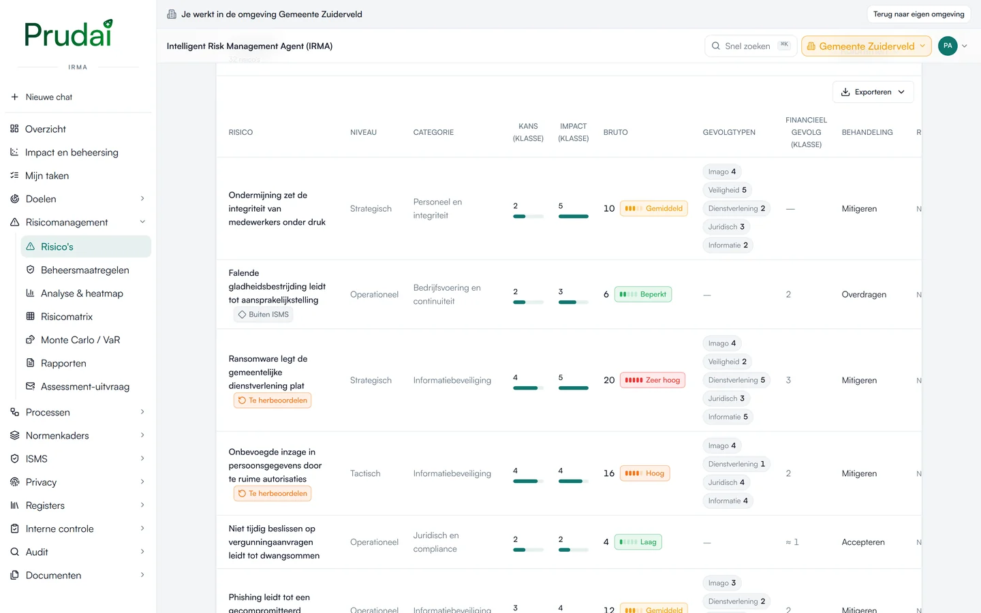Click the Monte Carlo / VaR icon
Screen dimensions: 981x613
tap(30, 340)
